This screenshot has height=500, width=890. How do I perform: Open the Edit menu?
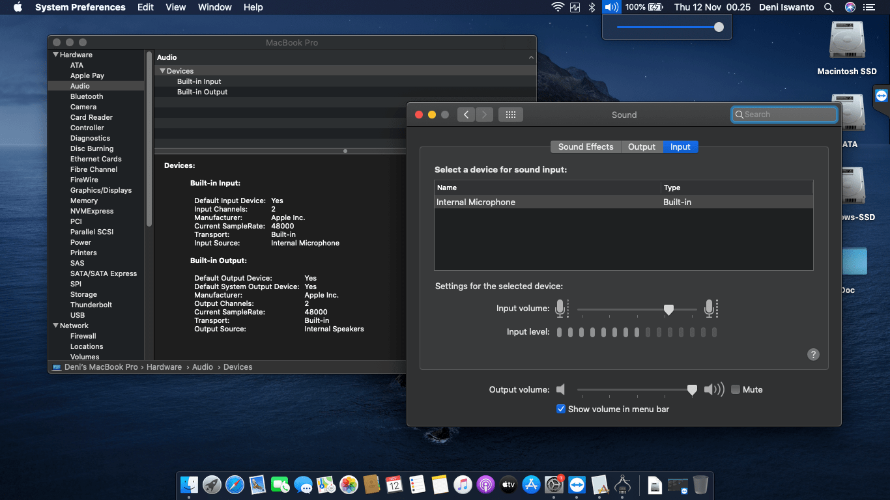pyautogui.click(x=146, y=7)
